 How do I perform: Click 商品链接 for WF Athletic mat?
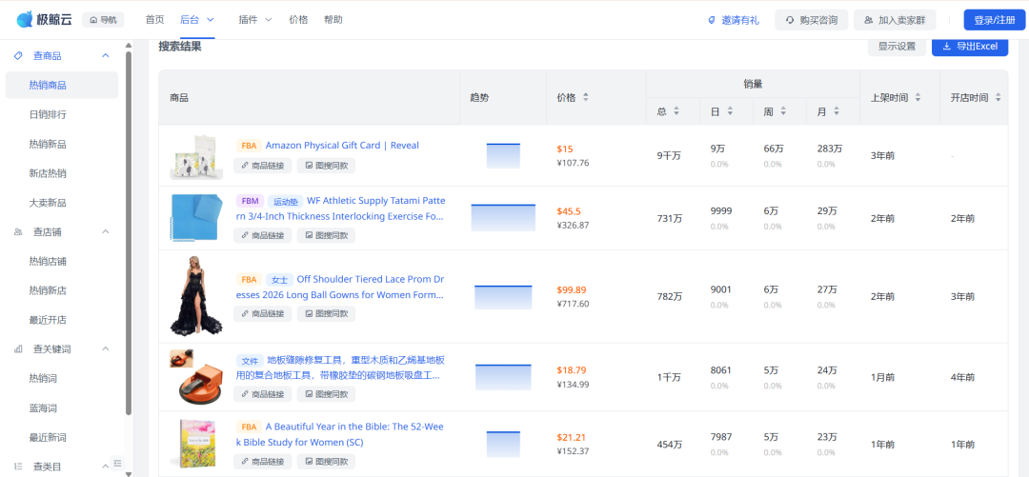point(263,235)
